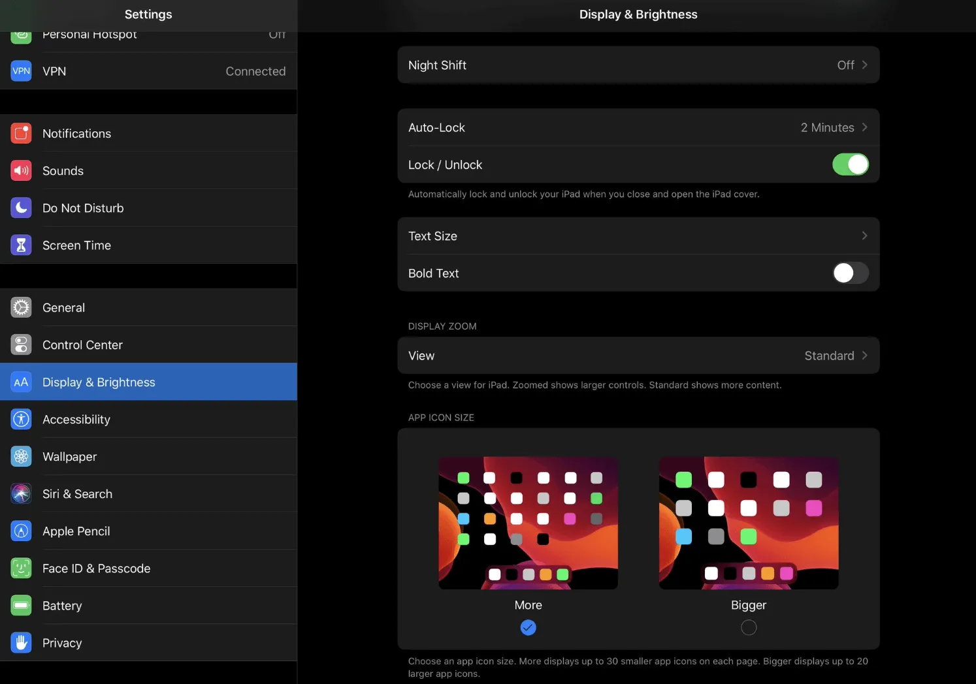
Task: Click the Siri & Search icon
Action: coord(21,493)
